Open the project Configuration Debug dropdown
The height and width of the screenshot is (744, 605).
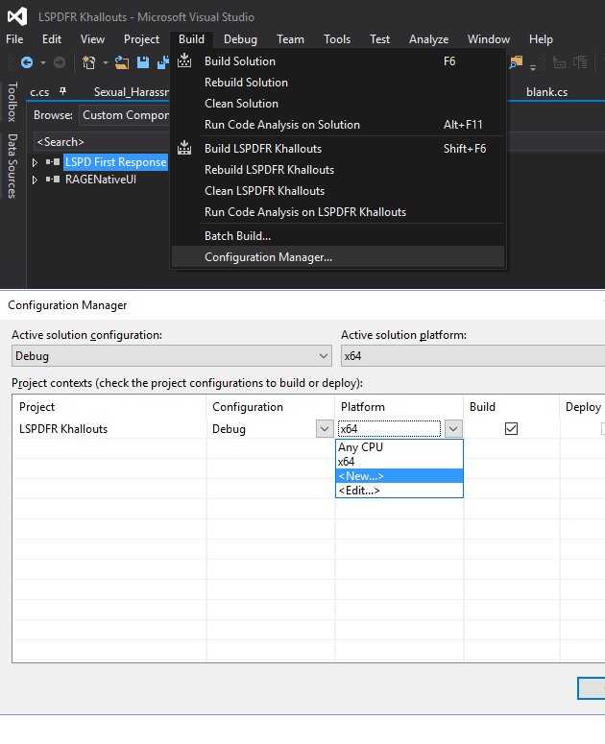324,429
